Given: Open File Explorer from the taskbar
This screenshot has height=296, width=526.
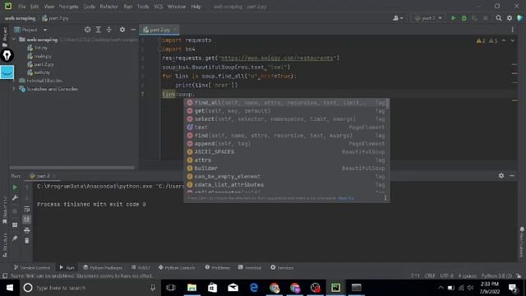Looking at the screenshot, I should coord(191,288).
